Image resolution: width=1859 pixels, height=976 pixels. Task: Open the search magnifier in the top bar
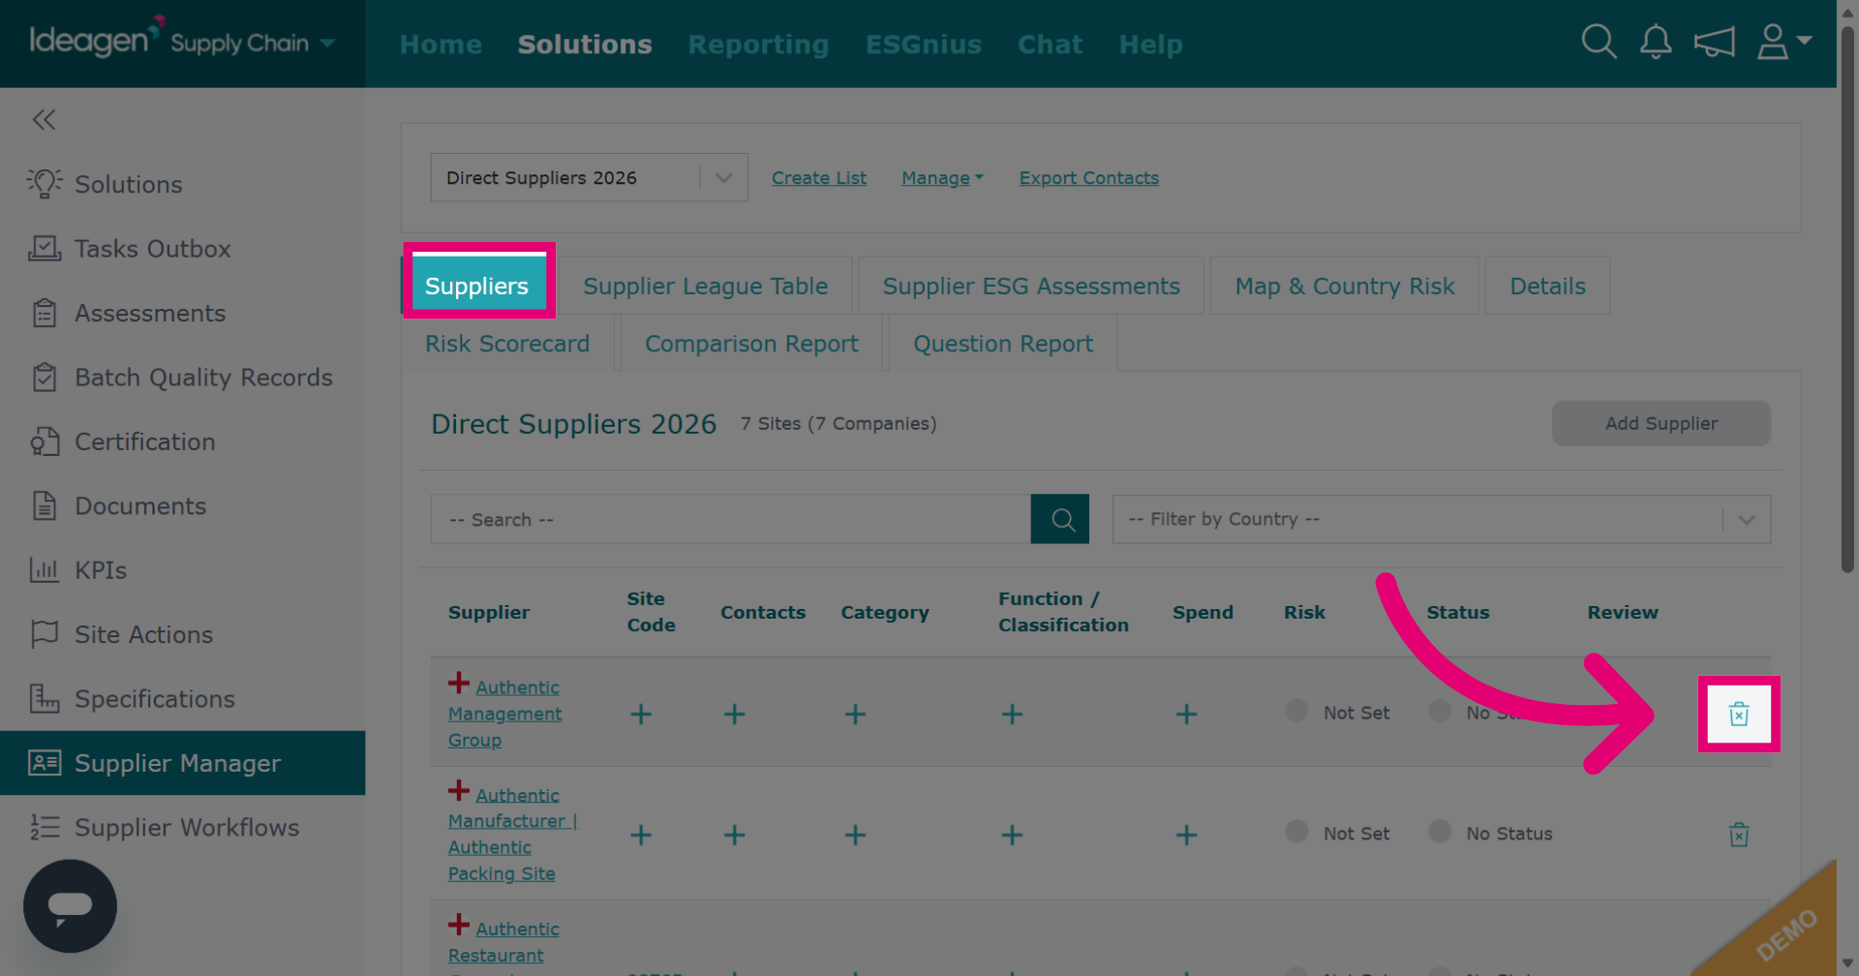(1599, 43)
